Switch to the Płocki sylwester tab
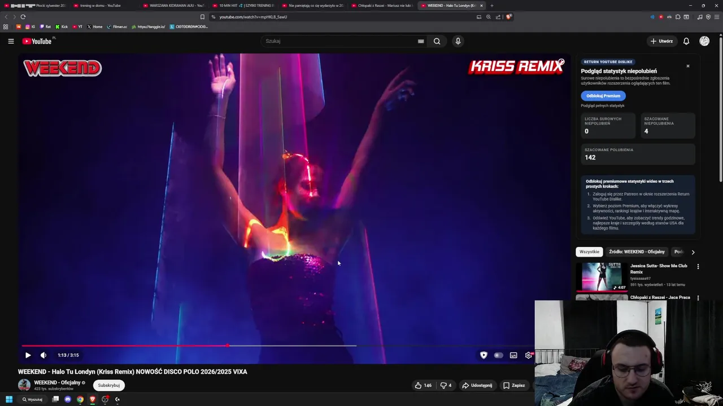Screen dimensions: 723x406 [x=35, y=6]
